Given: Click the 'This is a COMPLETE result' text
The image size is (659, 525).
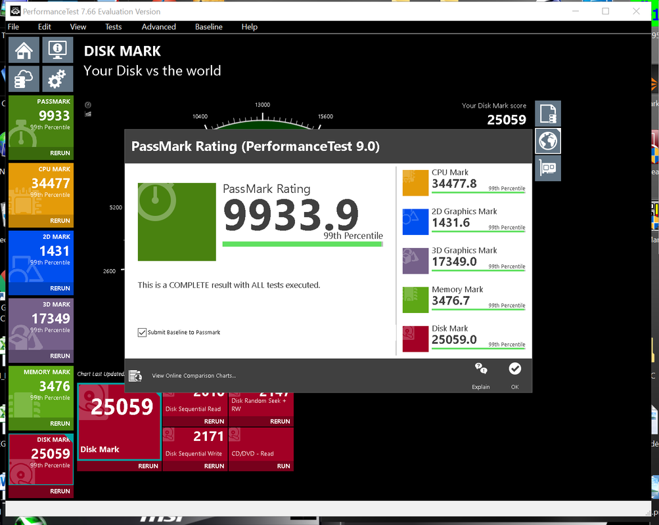Looking at the screenshot, I should point(229,285).
